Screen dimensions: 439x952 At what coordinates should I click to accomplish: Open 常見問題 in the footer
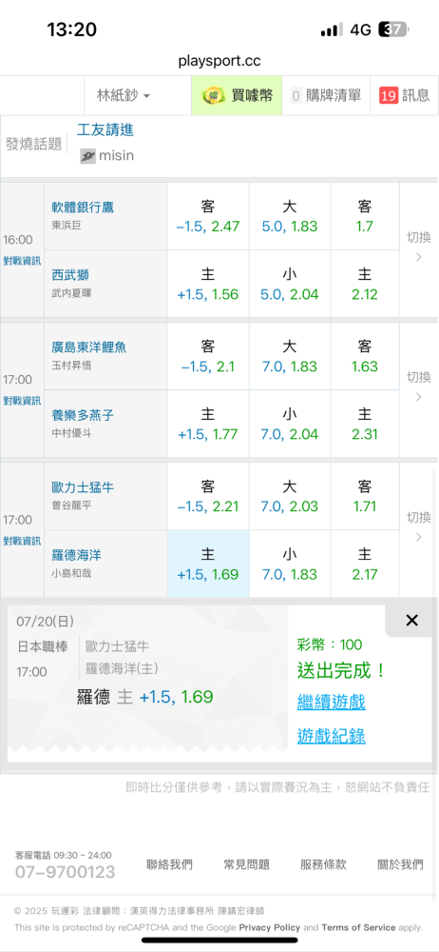246,864
